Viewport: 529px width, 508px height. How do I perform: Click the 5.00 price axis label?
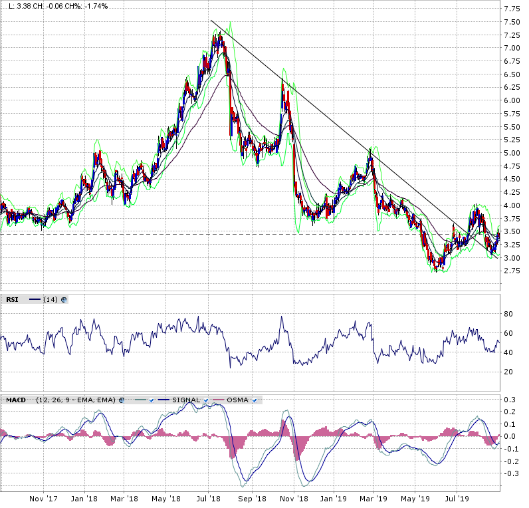[512, 153]
